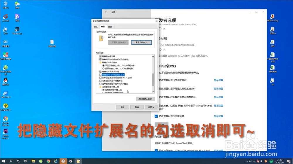Select the 资料 folder on the desktop
293x164 pixels.
(x=272, y=43)
